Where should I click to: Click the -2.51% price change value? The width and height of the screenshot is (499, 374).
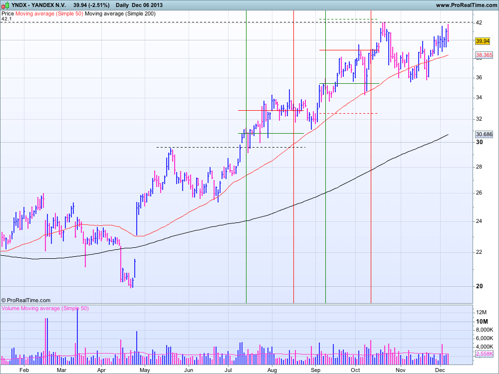(x=99, y=5)
